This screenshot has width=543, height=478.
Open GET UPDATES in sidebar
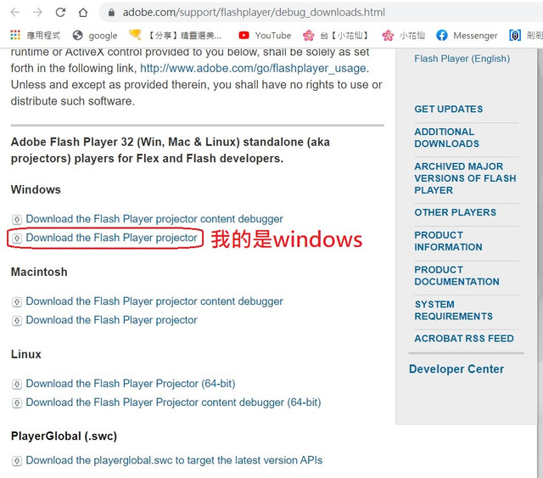coord(449,110)
